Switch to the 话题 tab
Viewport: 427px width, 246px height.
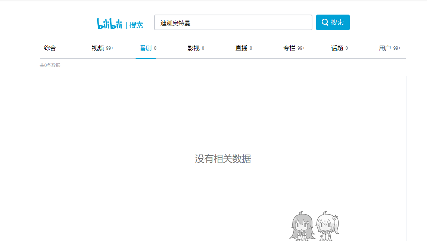click(339, 48)
